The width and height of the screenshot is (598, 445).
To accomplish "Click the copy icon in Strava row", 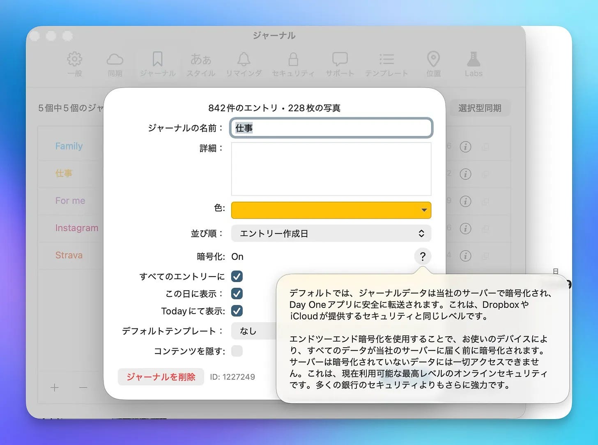I will click(x=485, y=256).
